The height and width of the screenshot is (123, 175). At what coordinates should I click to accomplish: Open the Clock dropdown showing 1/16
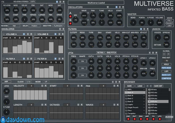coord(29,82)
